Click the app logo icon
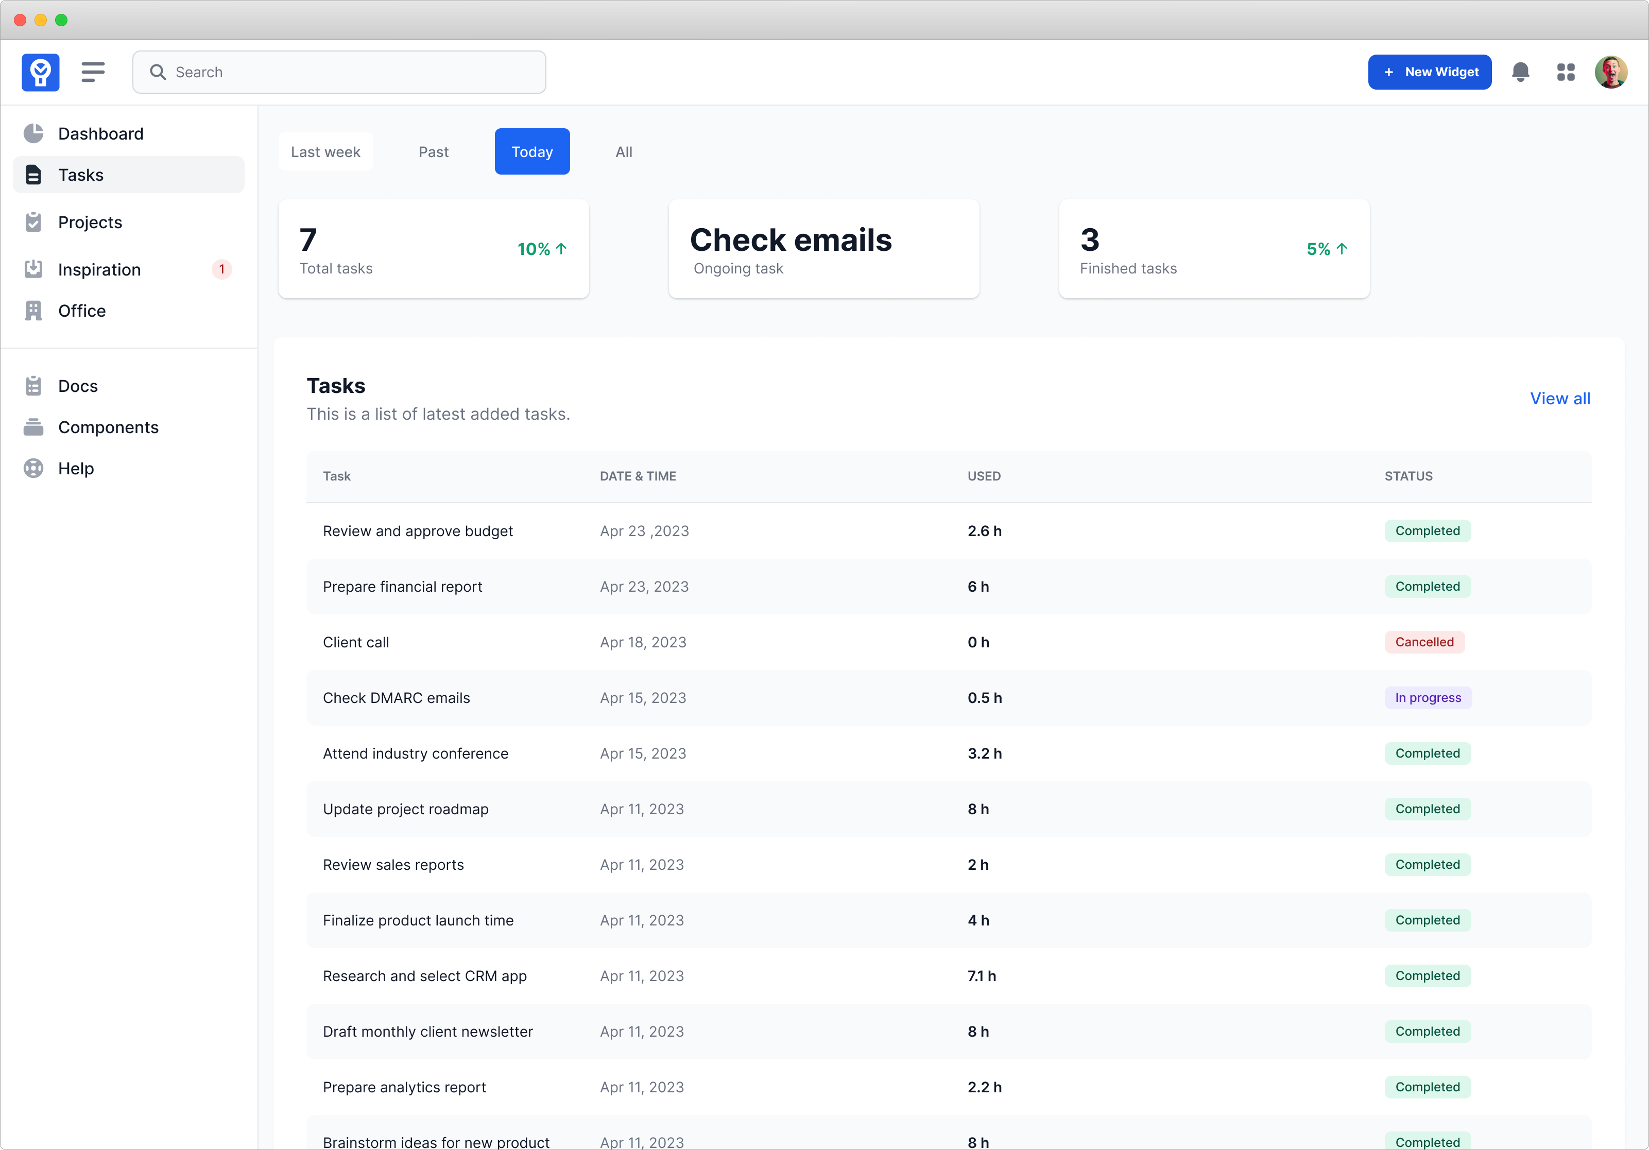 point(40,72)
